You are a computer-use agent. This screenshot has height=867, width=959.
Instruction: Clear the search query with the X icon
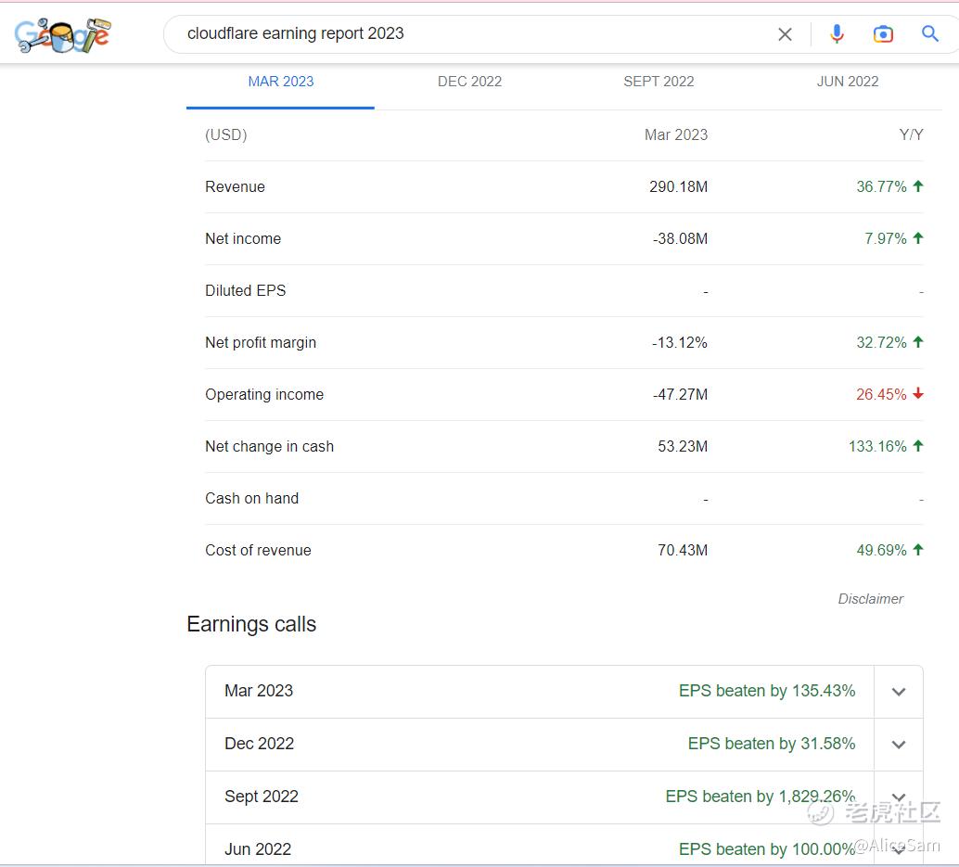click(x=785, y=34)
